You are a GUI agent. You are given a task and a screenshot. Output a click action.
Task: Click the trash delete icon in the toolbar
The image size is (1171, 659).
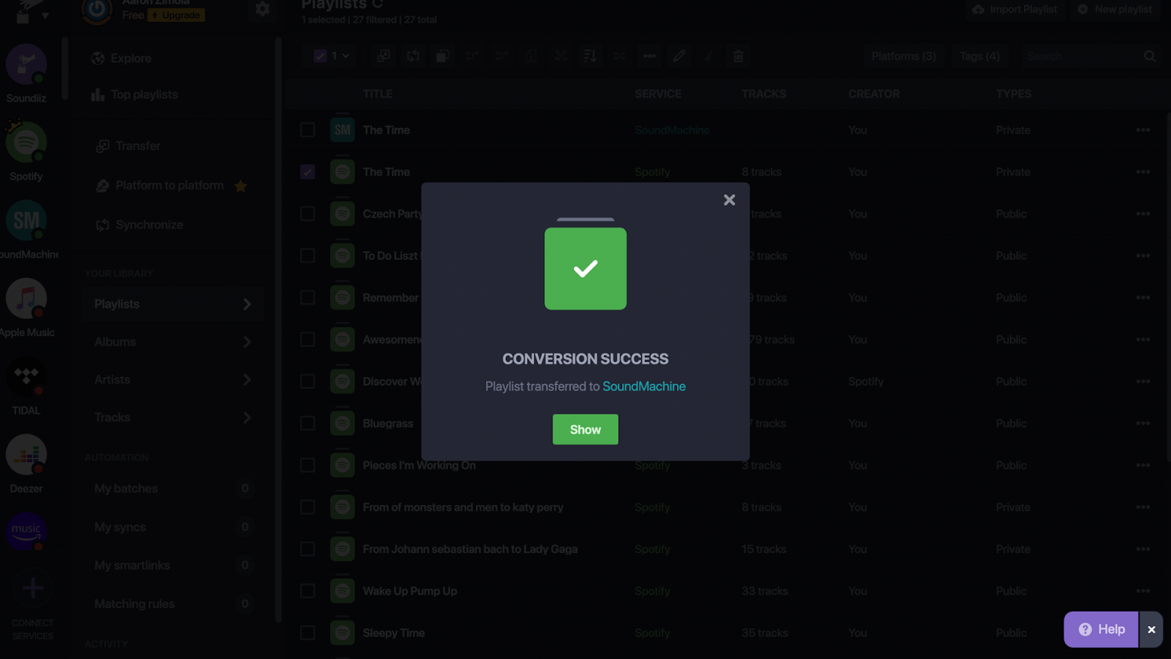[x=738, y=56]
